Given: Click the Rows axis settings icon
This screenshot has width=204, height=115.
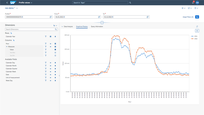Looking at the screenshot, I should pos(11,33).
